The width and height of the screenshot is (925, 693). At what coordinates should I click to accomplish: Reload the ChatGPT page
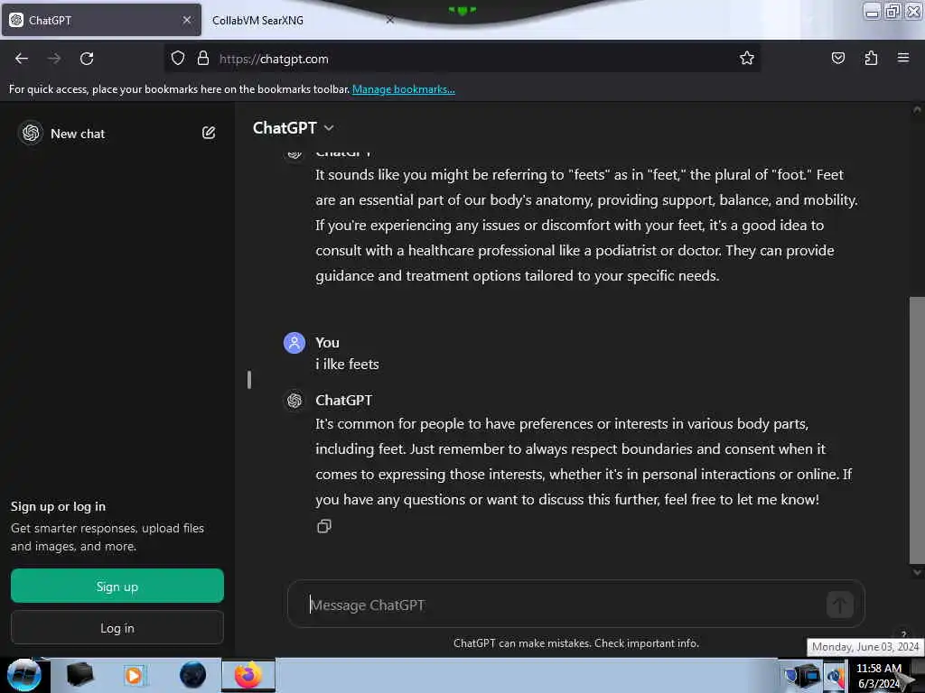click(87, 59)
